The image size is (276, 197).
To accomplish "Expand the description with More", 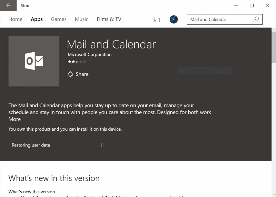I will coord(14,119).
